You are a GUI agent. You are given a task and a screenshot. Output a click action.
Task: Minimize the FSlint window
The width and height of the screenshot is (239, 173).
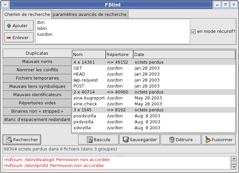coord(217,5)
